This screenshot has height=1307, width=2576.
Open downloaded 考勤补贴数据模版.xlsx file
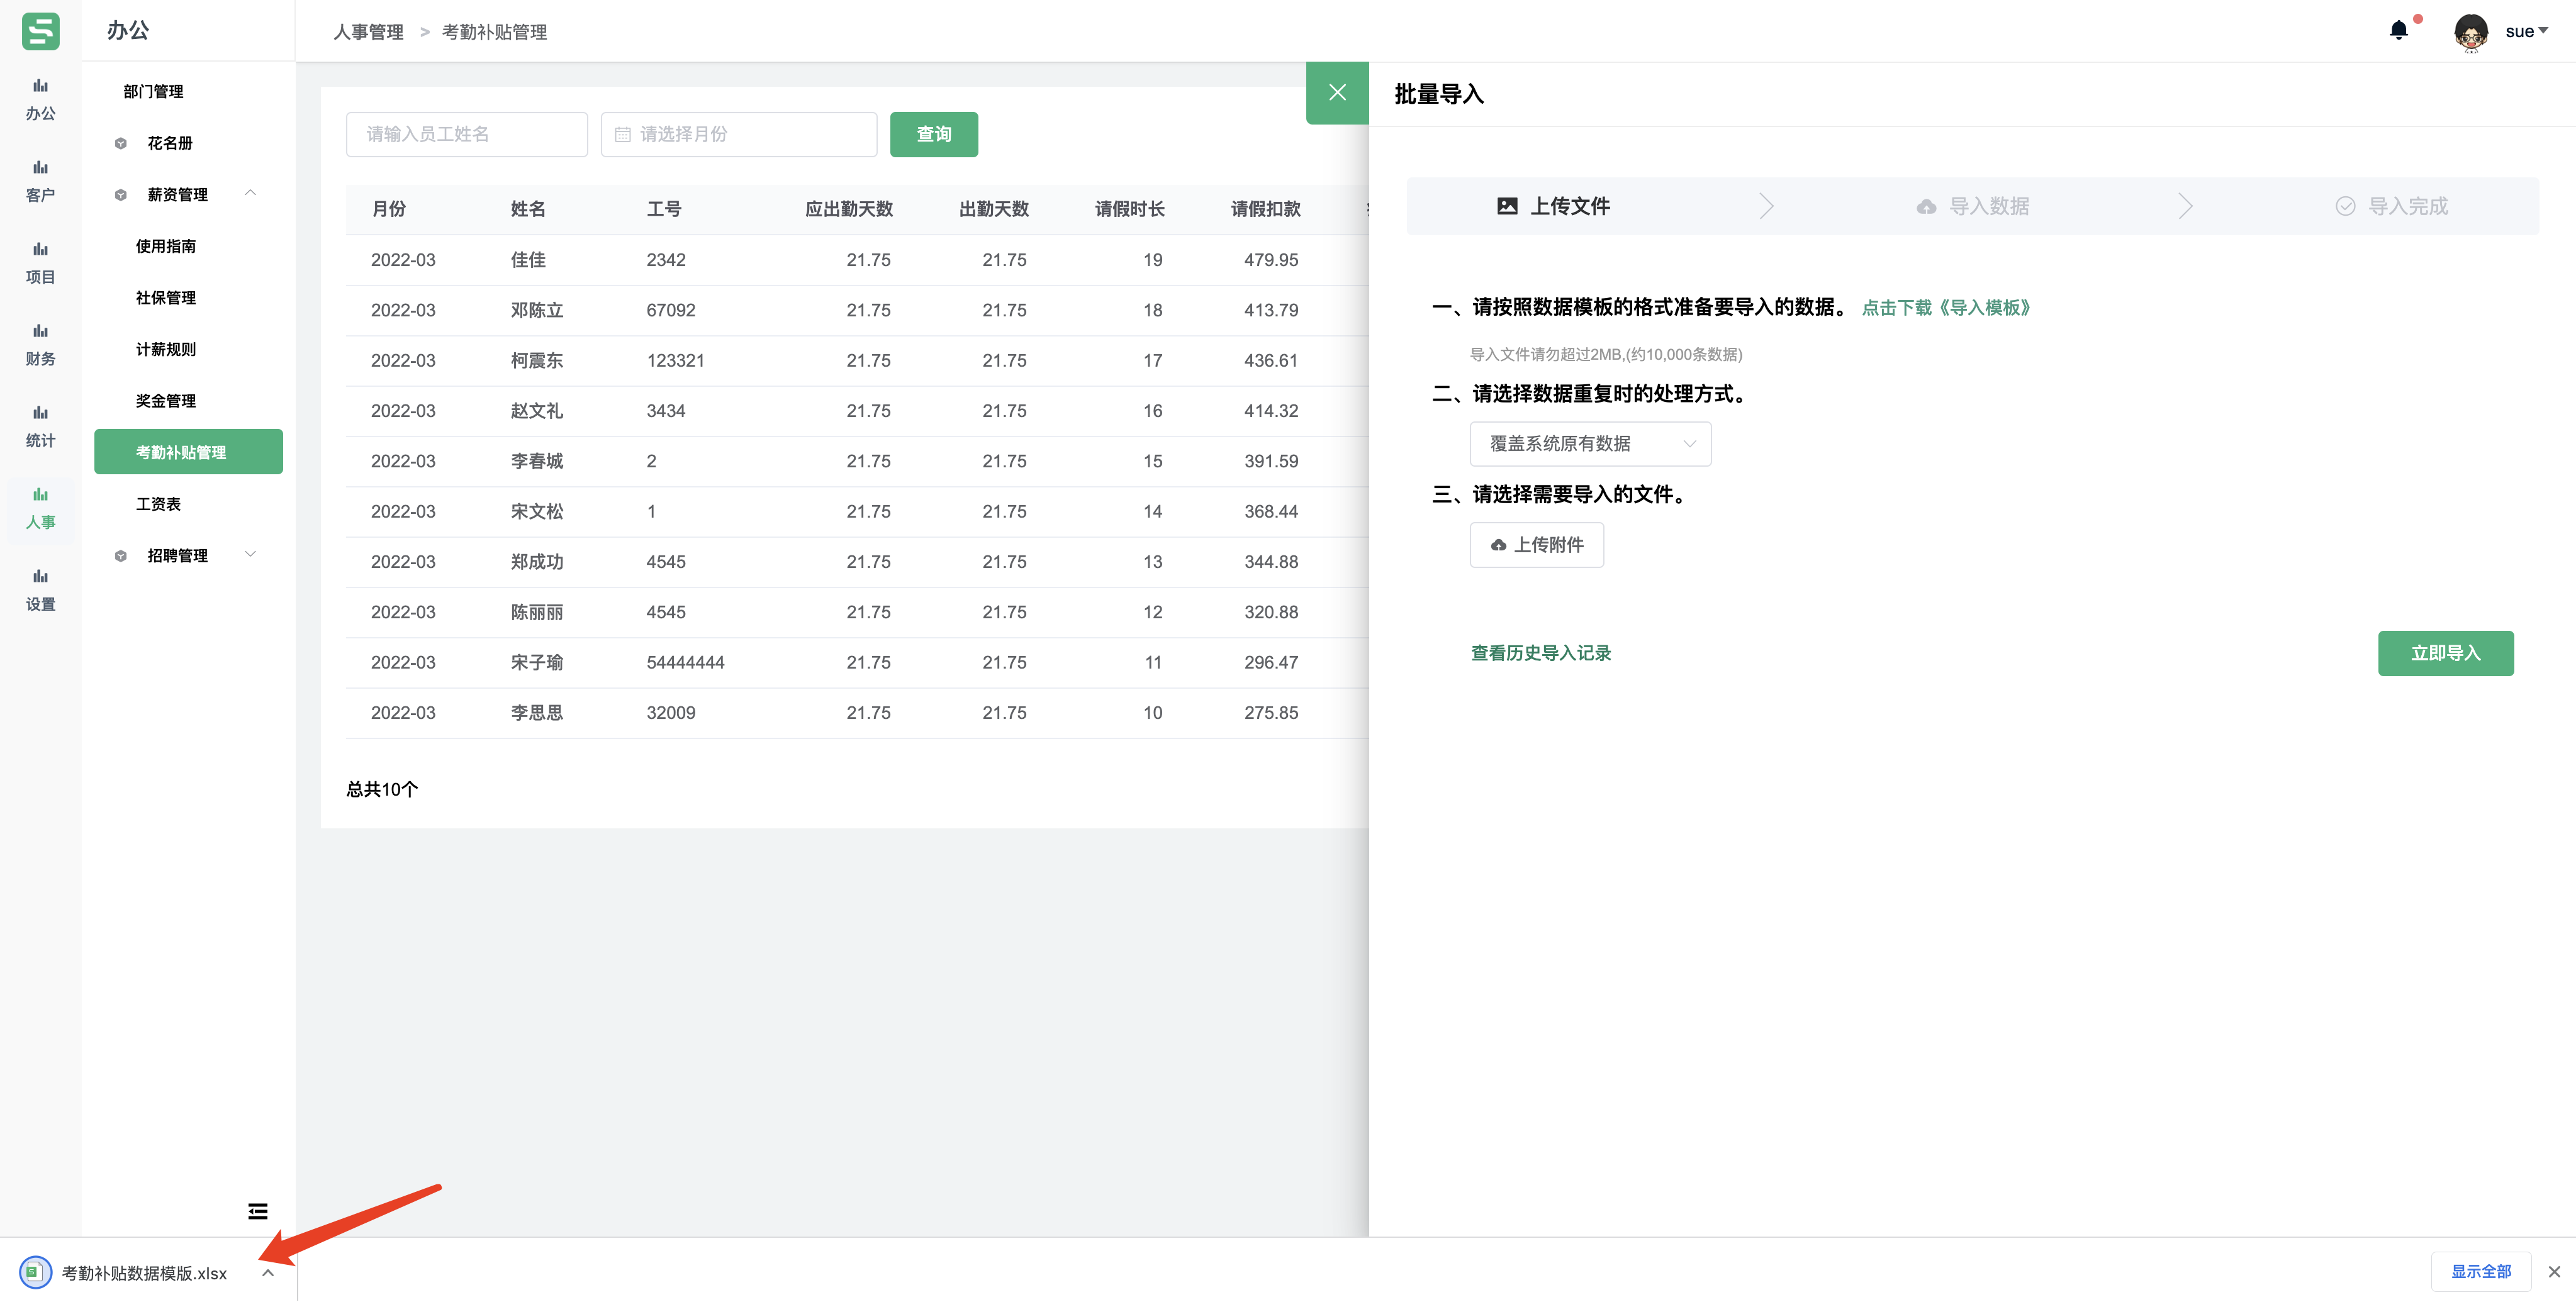[x=124, y=1272]
